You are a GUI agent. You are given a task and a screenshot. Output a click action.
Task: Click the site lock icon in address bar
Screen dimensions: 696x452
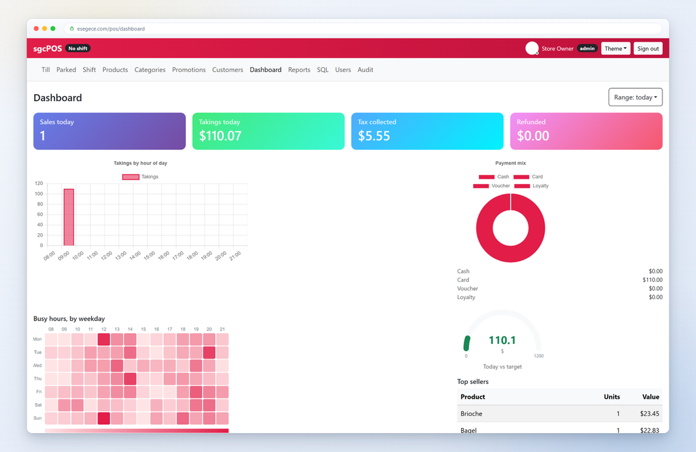pyautogui.click(x=71, y=28)
